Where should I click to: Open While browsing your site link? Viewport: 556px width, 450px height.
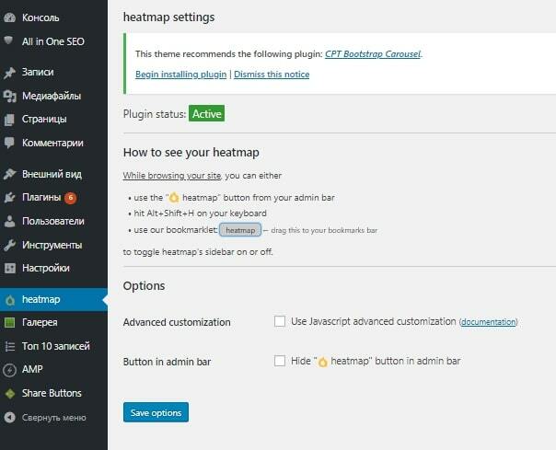172,176
